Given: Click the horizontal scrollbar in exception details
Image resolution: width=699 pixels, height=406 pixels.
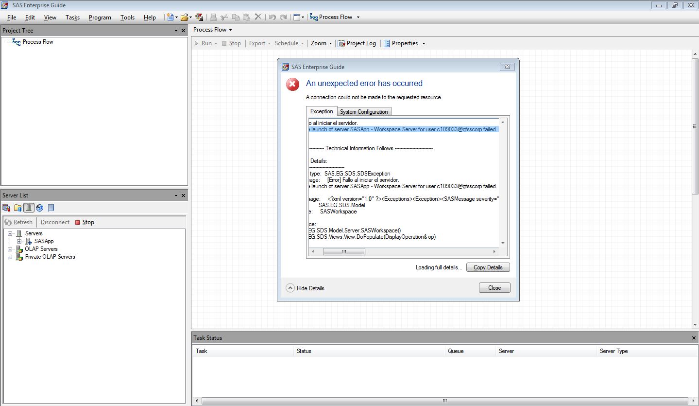Looking at the screenshot, I should click(344, 251).
